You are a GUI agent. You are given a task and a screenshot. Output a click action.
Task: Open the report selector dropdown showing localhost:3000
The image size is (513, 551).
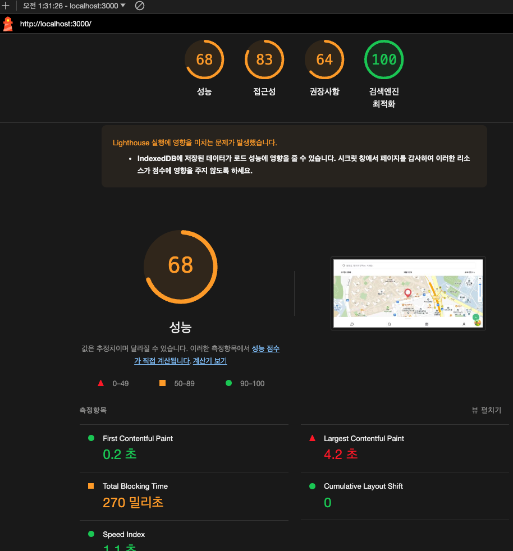pyautogui.click(x=74, y=6)
